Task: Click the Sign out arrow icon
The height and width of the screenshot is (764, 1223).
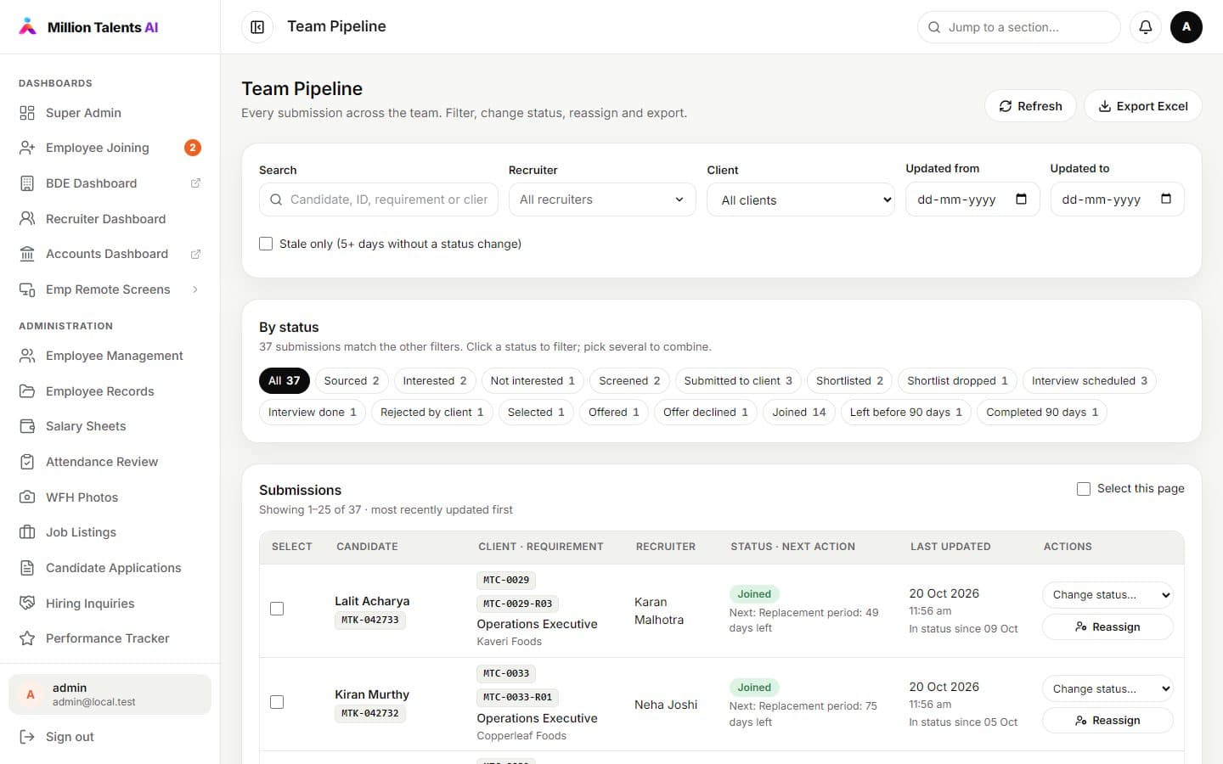Action: pyautogui.click(x=27, y=737)
